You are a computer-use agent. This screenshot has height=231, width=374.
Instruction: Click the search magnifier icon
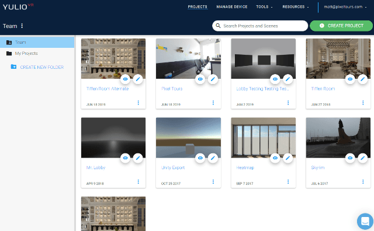click(218, 26)
